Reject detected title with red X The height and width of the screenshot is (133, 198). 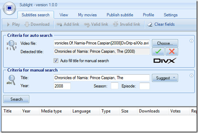pyautogui.click(x=172, y=51)
